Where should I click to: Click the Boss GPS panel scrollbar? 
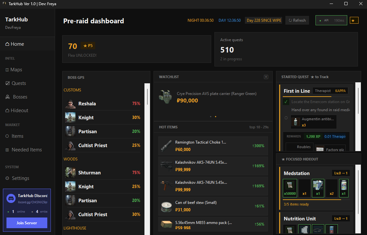pyautogui.click(x=147, y=97)
